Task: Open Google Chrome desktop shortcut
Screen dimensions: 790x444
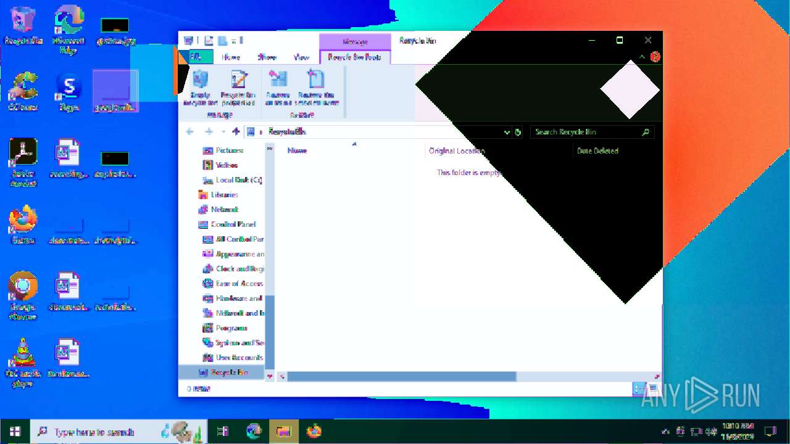Action: click(23, 296)
